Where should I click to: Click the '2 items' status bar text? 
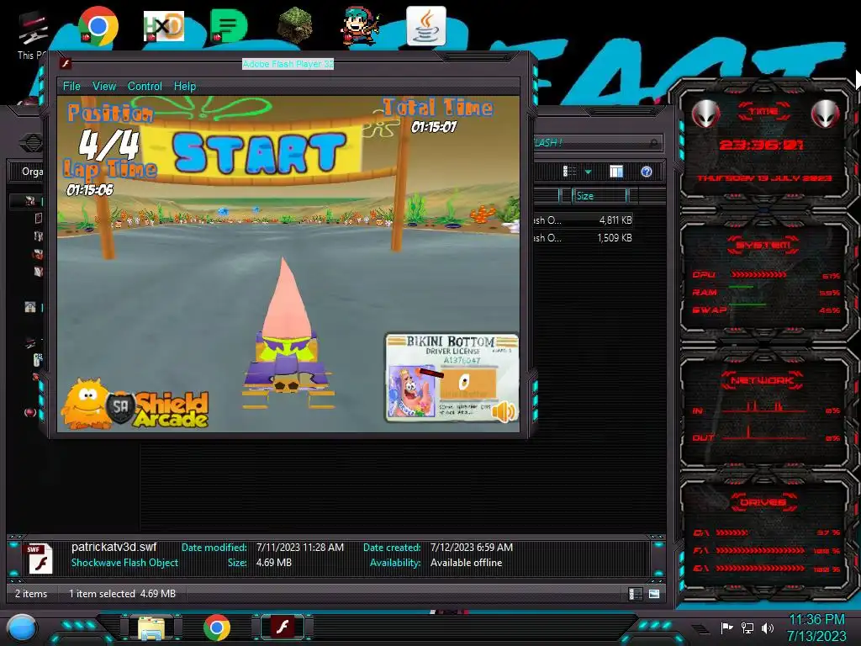pos(31,594)
